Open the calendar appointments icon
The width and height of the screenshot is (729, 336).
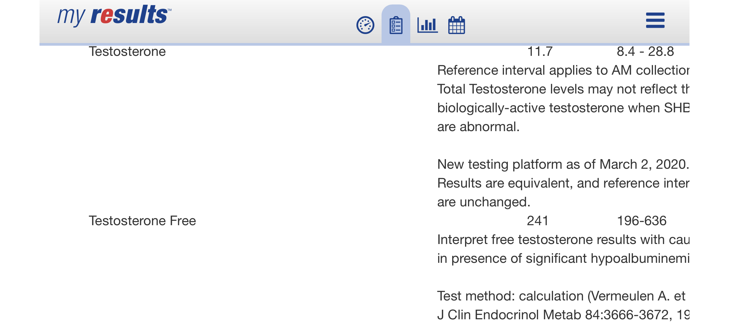tap(456, 25)
